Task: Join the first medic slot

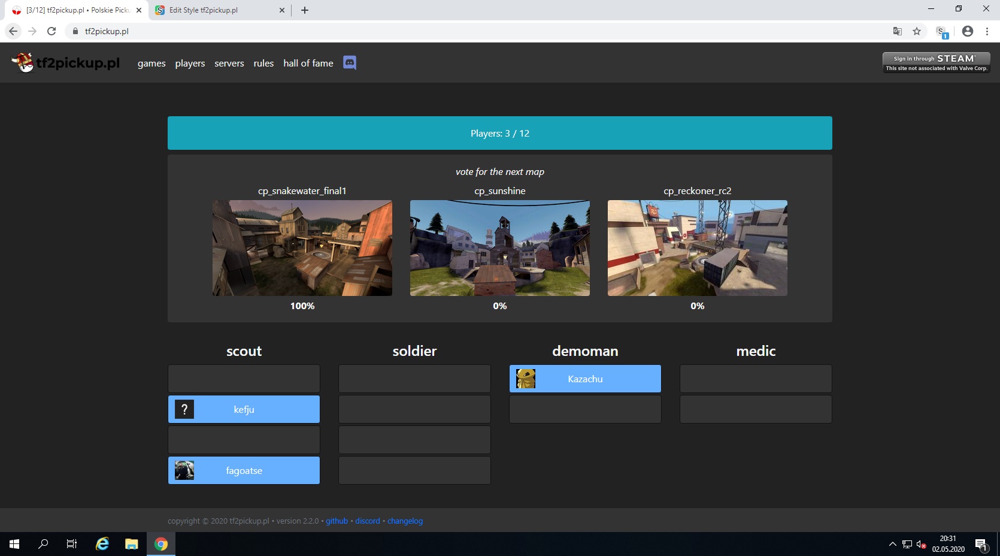Action: pos(756,379)
